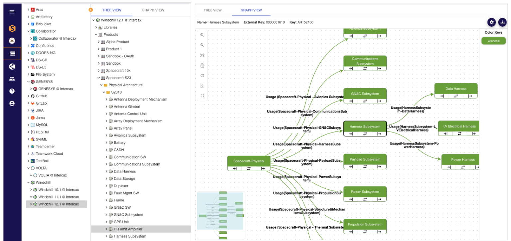Collapse the Physical Architecture folder
This screenshot has width=511, height=241.
pyautogui.click(x=101, y=85)
